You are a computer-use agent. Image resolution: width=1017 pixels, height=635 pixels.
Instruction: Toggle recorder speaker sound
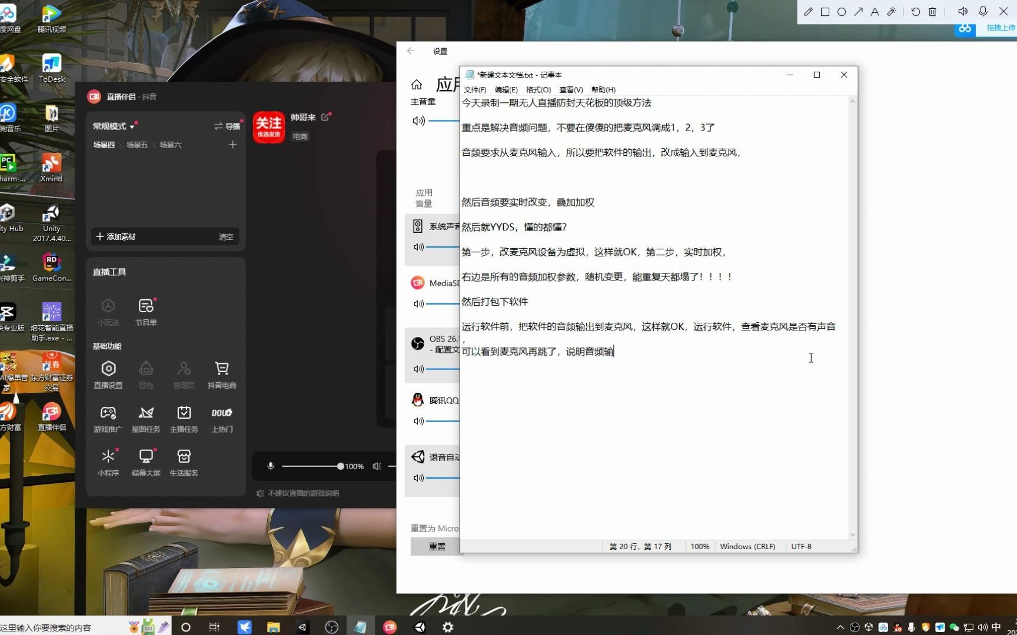pyautogui.click(x=963, y=11)
